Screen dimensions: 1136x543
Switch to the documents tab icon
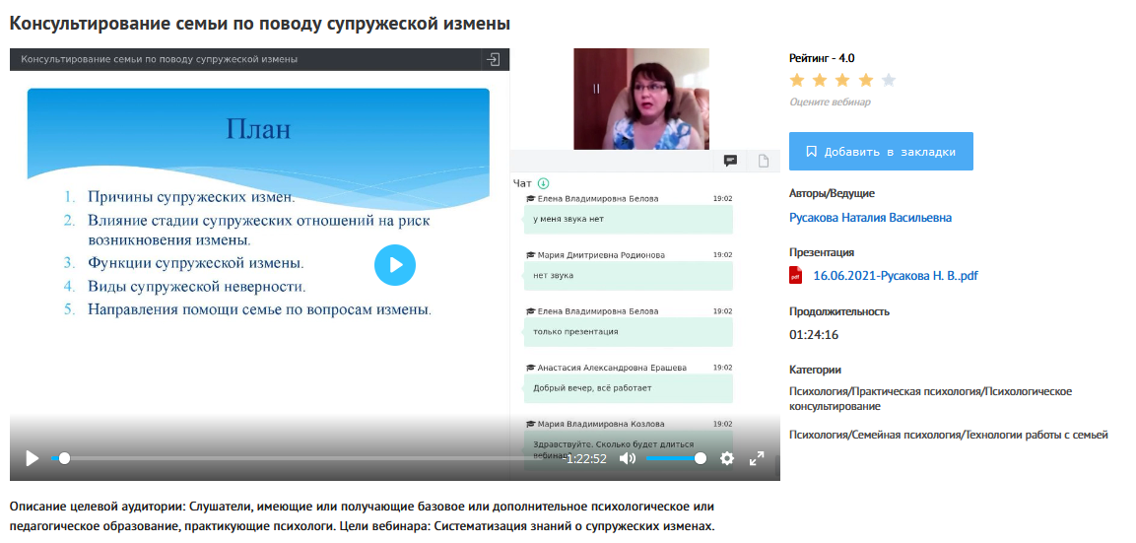pyautogui.click(x=763, y=161)
